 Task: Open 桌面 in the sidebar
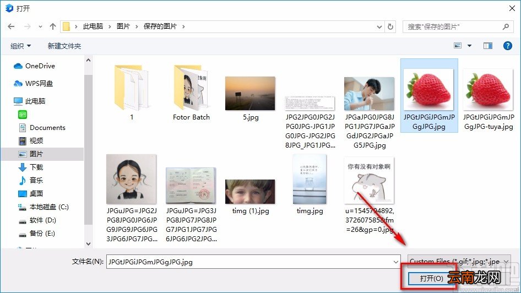(x=31, y=193)
